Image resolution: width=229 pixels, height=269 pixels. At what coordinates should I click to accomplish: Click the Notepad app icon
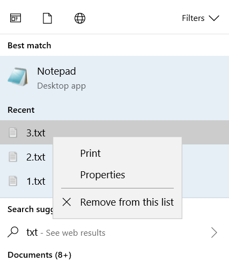click(x=18, y=77)
